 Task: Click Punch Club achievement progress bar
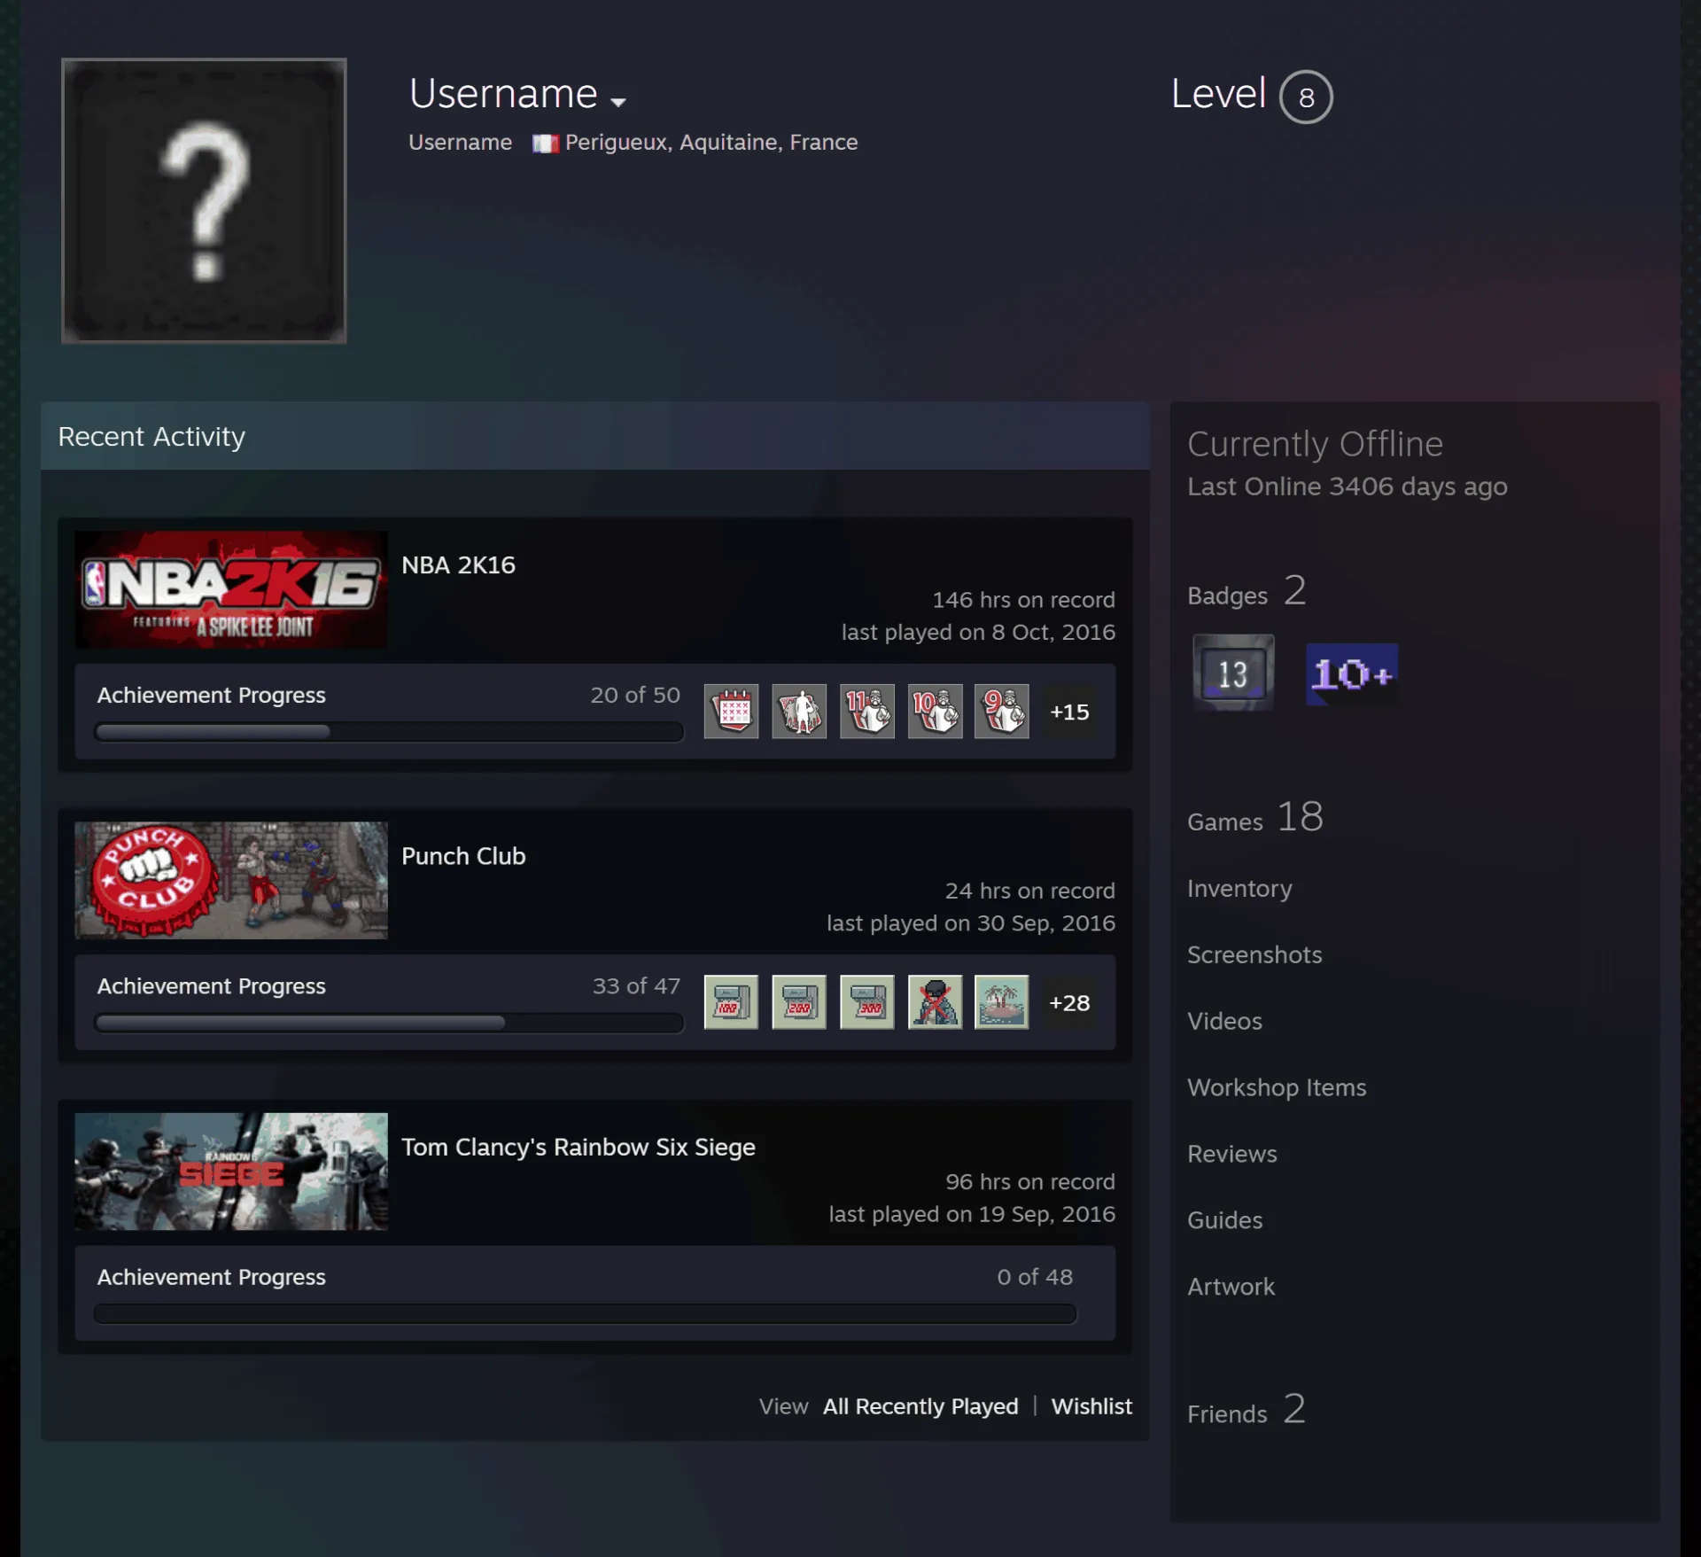click(x=389, y=1023)
